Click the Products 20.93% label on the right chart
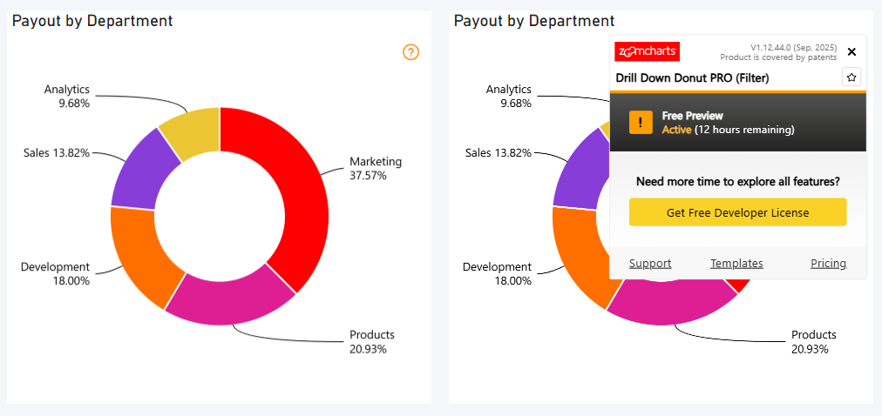The image size is (882, 416). click(813, 341)
